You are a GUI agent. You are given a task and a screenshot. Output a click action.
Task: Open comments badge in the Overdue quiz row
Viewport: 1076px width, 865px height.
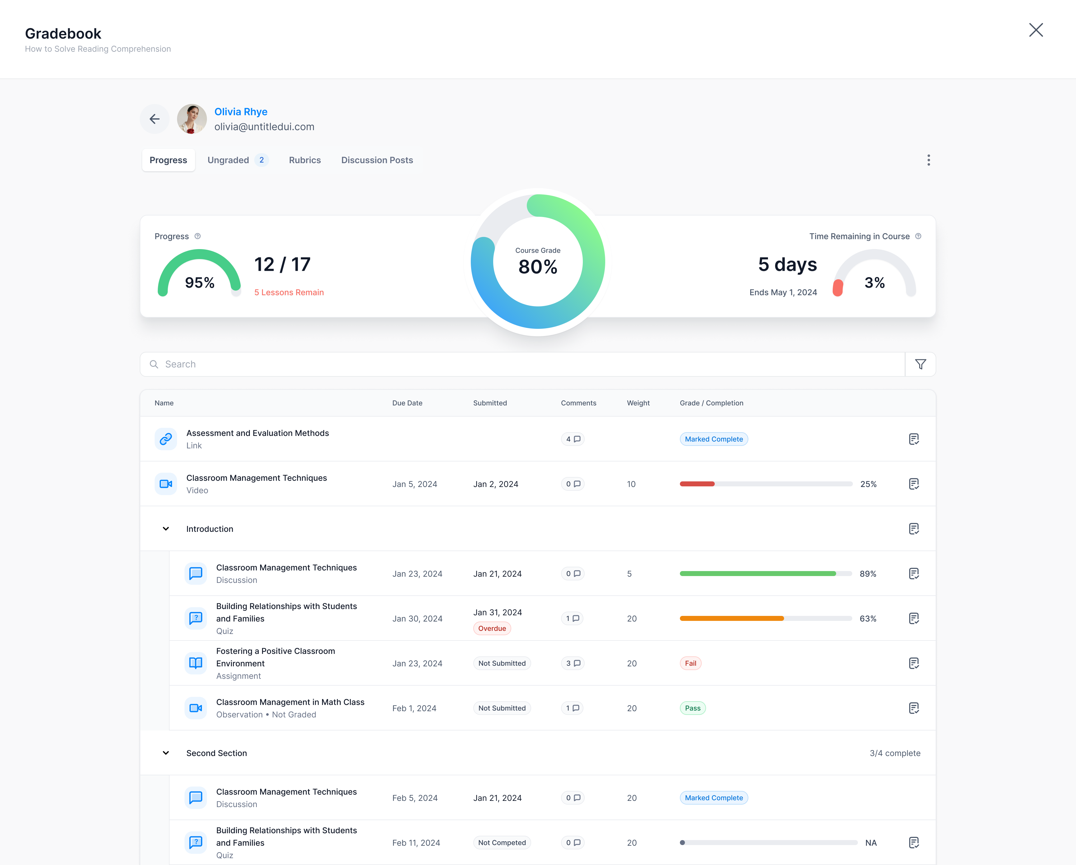click(x=572, y=618)
